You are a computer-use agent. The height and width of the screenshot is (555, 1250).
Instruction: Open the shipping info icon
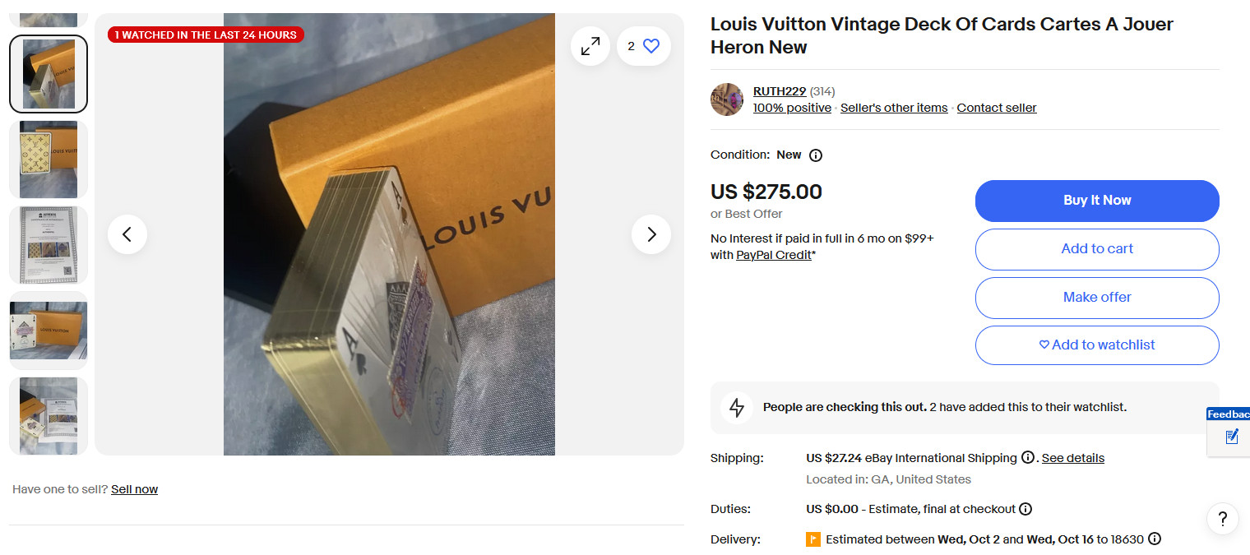pyautogui.click(x=1028, y=458)
